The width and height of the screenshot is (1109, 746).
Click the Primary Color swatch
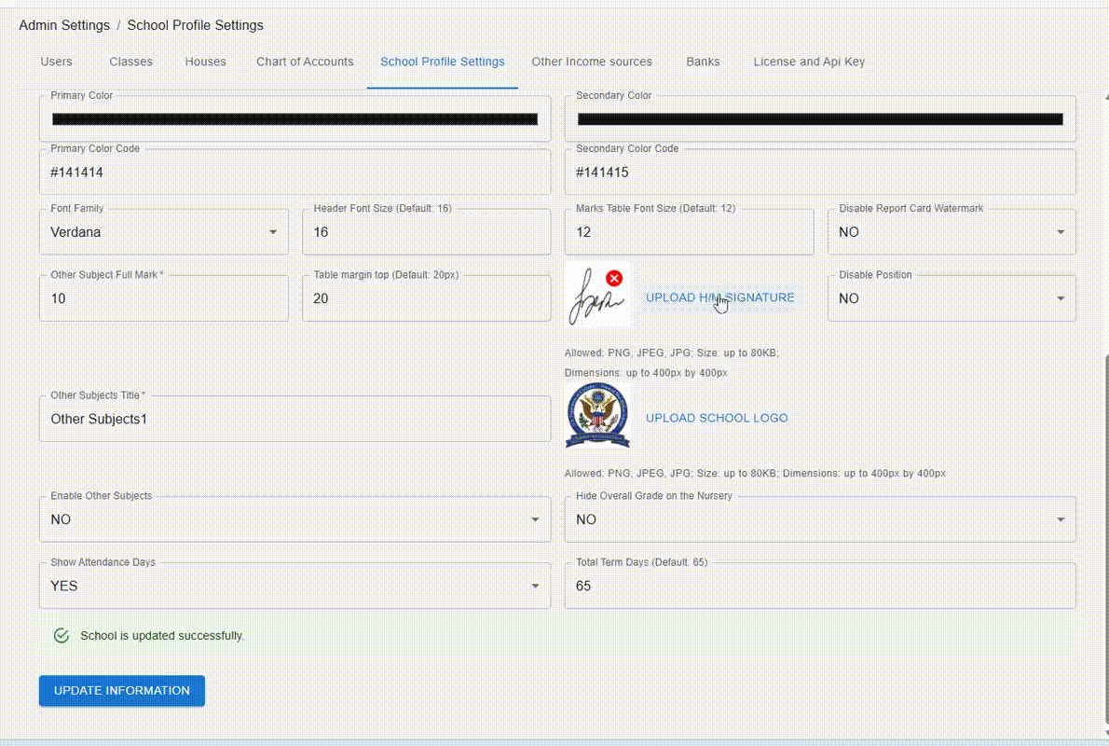point(294,118)
